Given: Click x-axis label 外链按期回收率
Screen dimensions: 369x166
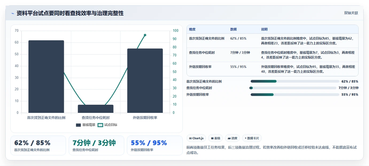Looking at the screenshot, I should [145, 118].
